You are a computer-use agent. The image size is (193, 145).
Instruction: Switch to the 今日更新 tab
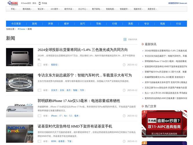point(16,24)
